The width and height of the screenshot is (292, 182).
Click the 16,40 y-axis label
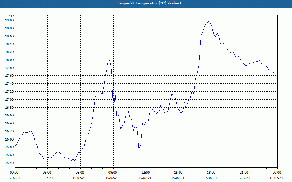10,123
